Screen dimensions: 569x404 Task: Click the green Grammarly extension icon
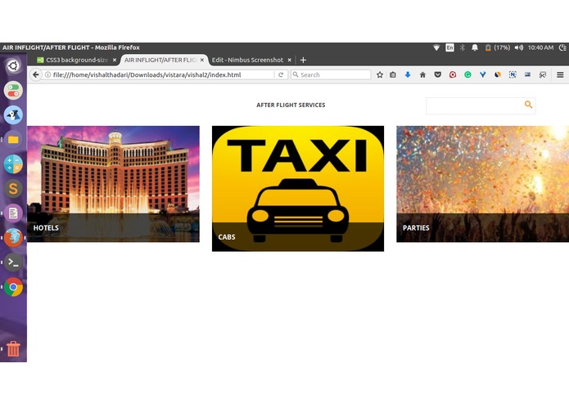467,74
